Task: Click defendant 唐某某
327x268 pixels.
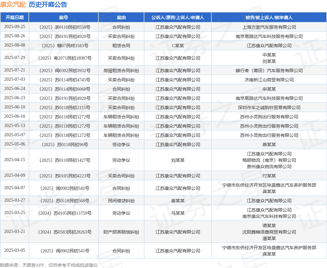Action: tap(269, 145)
